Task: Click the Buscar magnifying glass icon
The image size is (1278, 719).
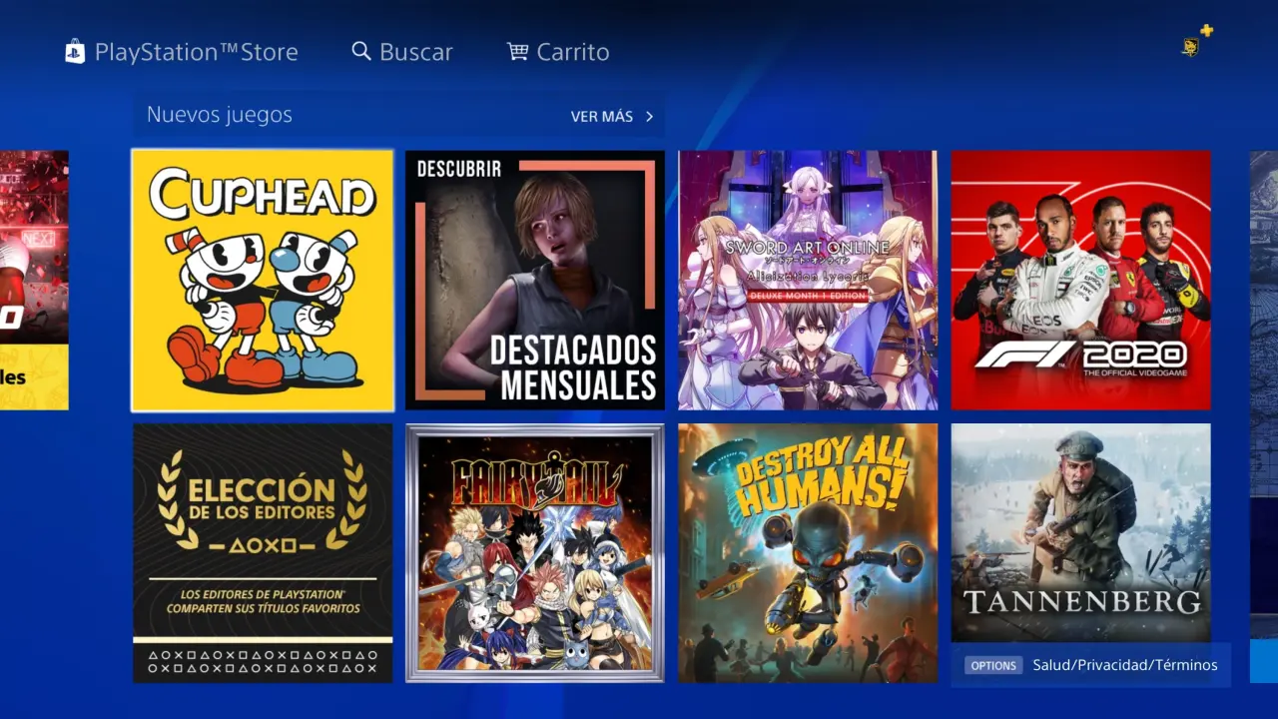Action: pos(361,51)
